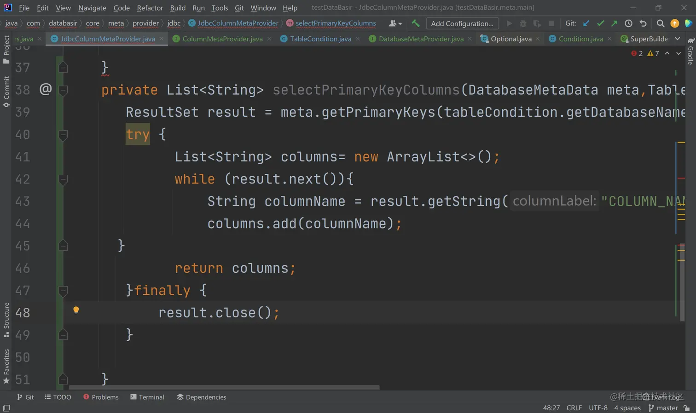
Task: Open the UTF-8 encoding selector
Action: coord(598,408)
